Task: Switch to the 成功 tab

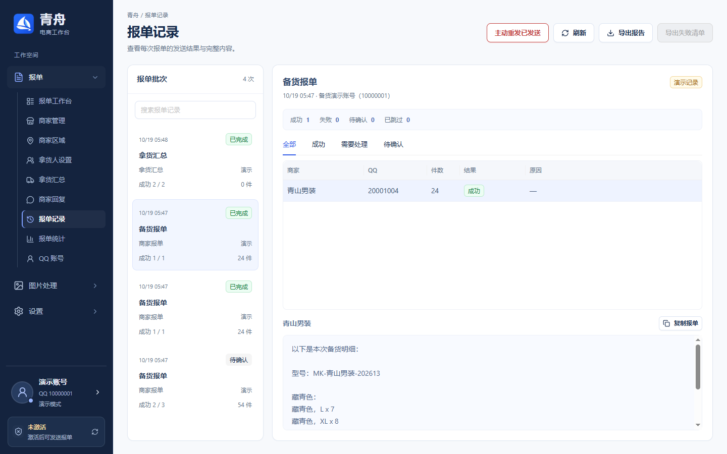Action: (319, 144)
